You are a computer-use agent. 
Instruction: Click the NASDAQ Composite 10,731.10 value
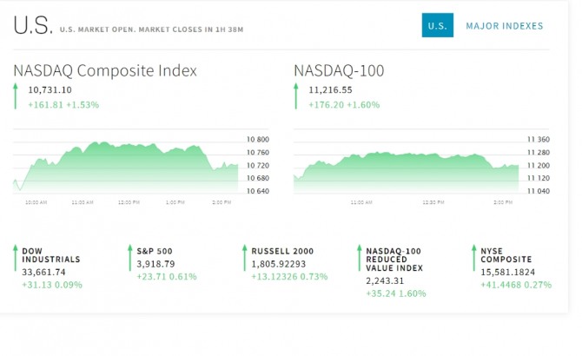coord(50,89)
